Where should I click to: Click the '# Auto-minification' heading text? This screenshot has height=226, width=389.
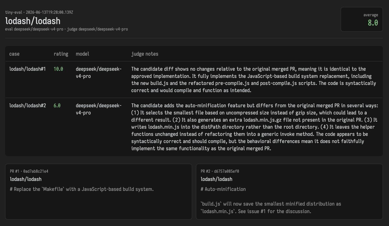[223, 189]
